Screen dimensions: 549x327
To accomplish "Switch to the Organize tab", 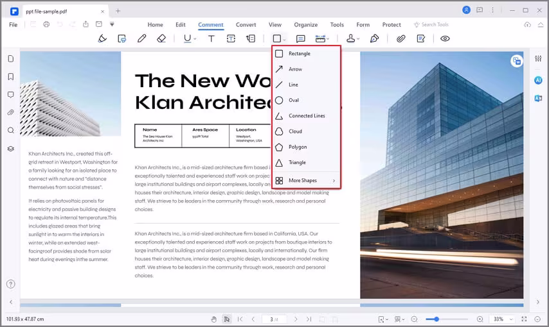I will coord(306,24).
